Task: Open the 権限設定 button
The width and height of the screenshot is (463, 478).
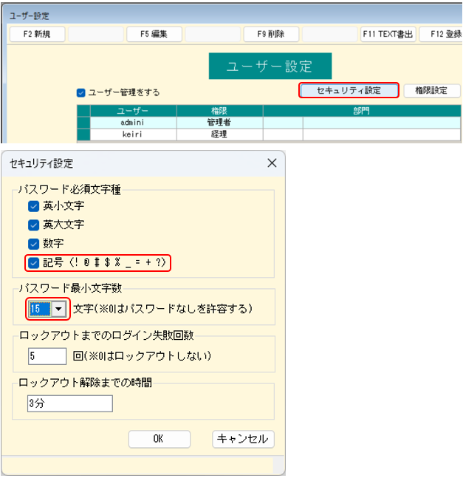Action: point(432,90)
